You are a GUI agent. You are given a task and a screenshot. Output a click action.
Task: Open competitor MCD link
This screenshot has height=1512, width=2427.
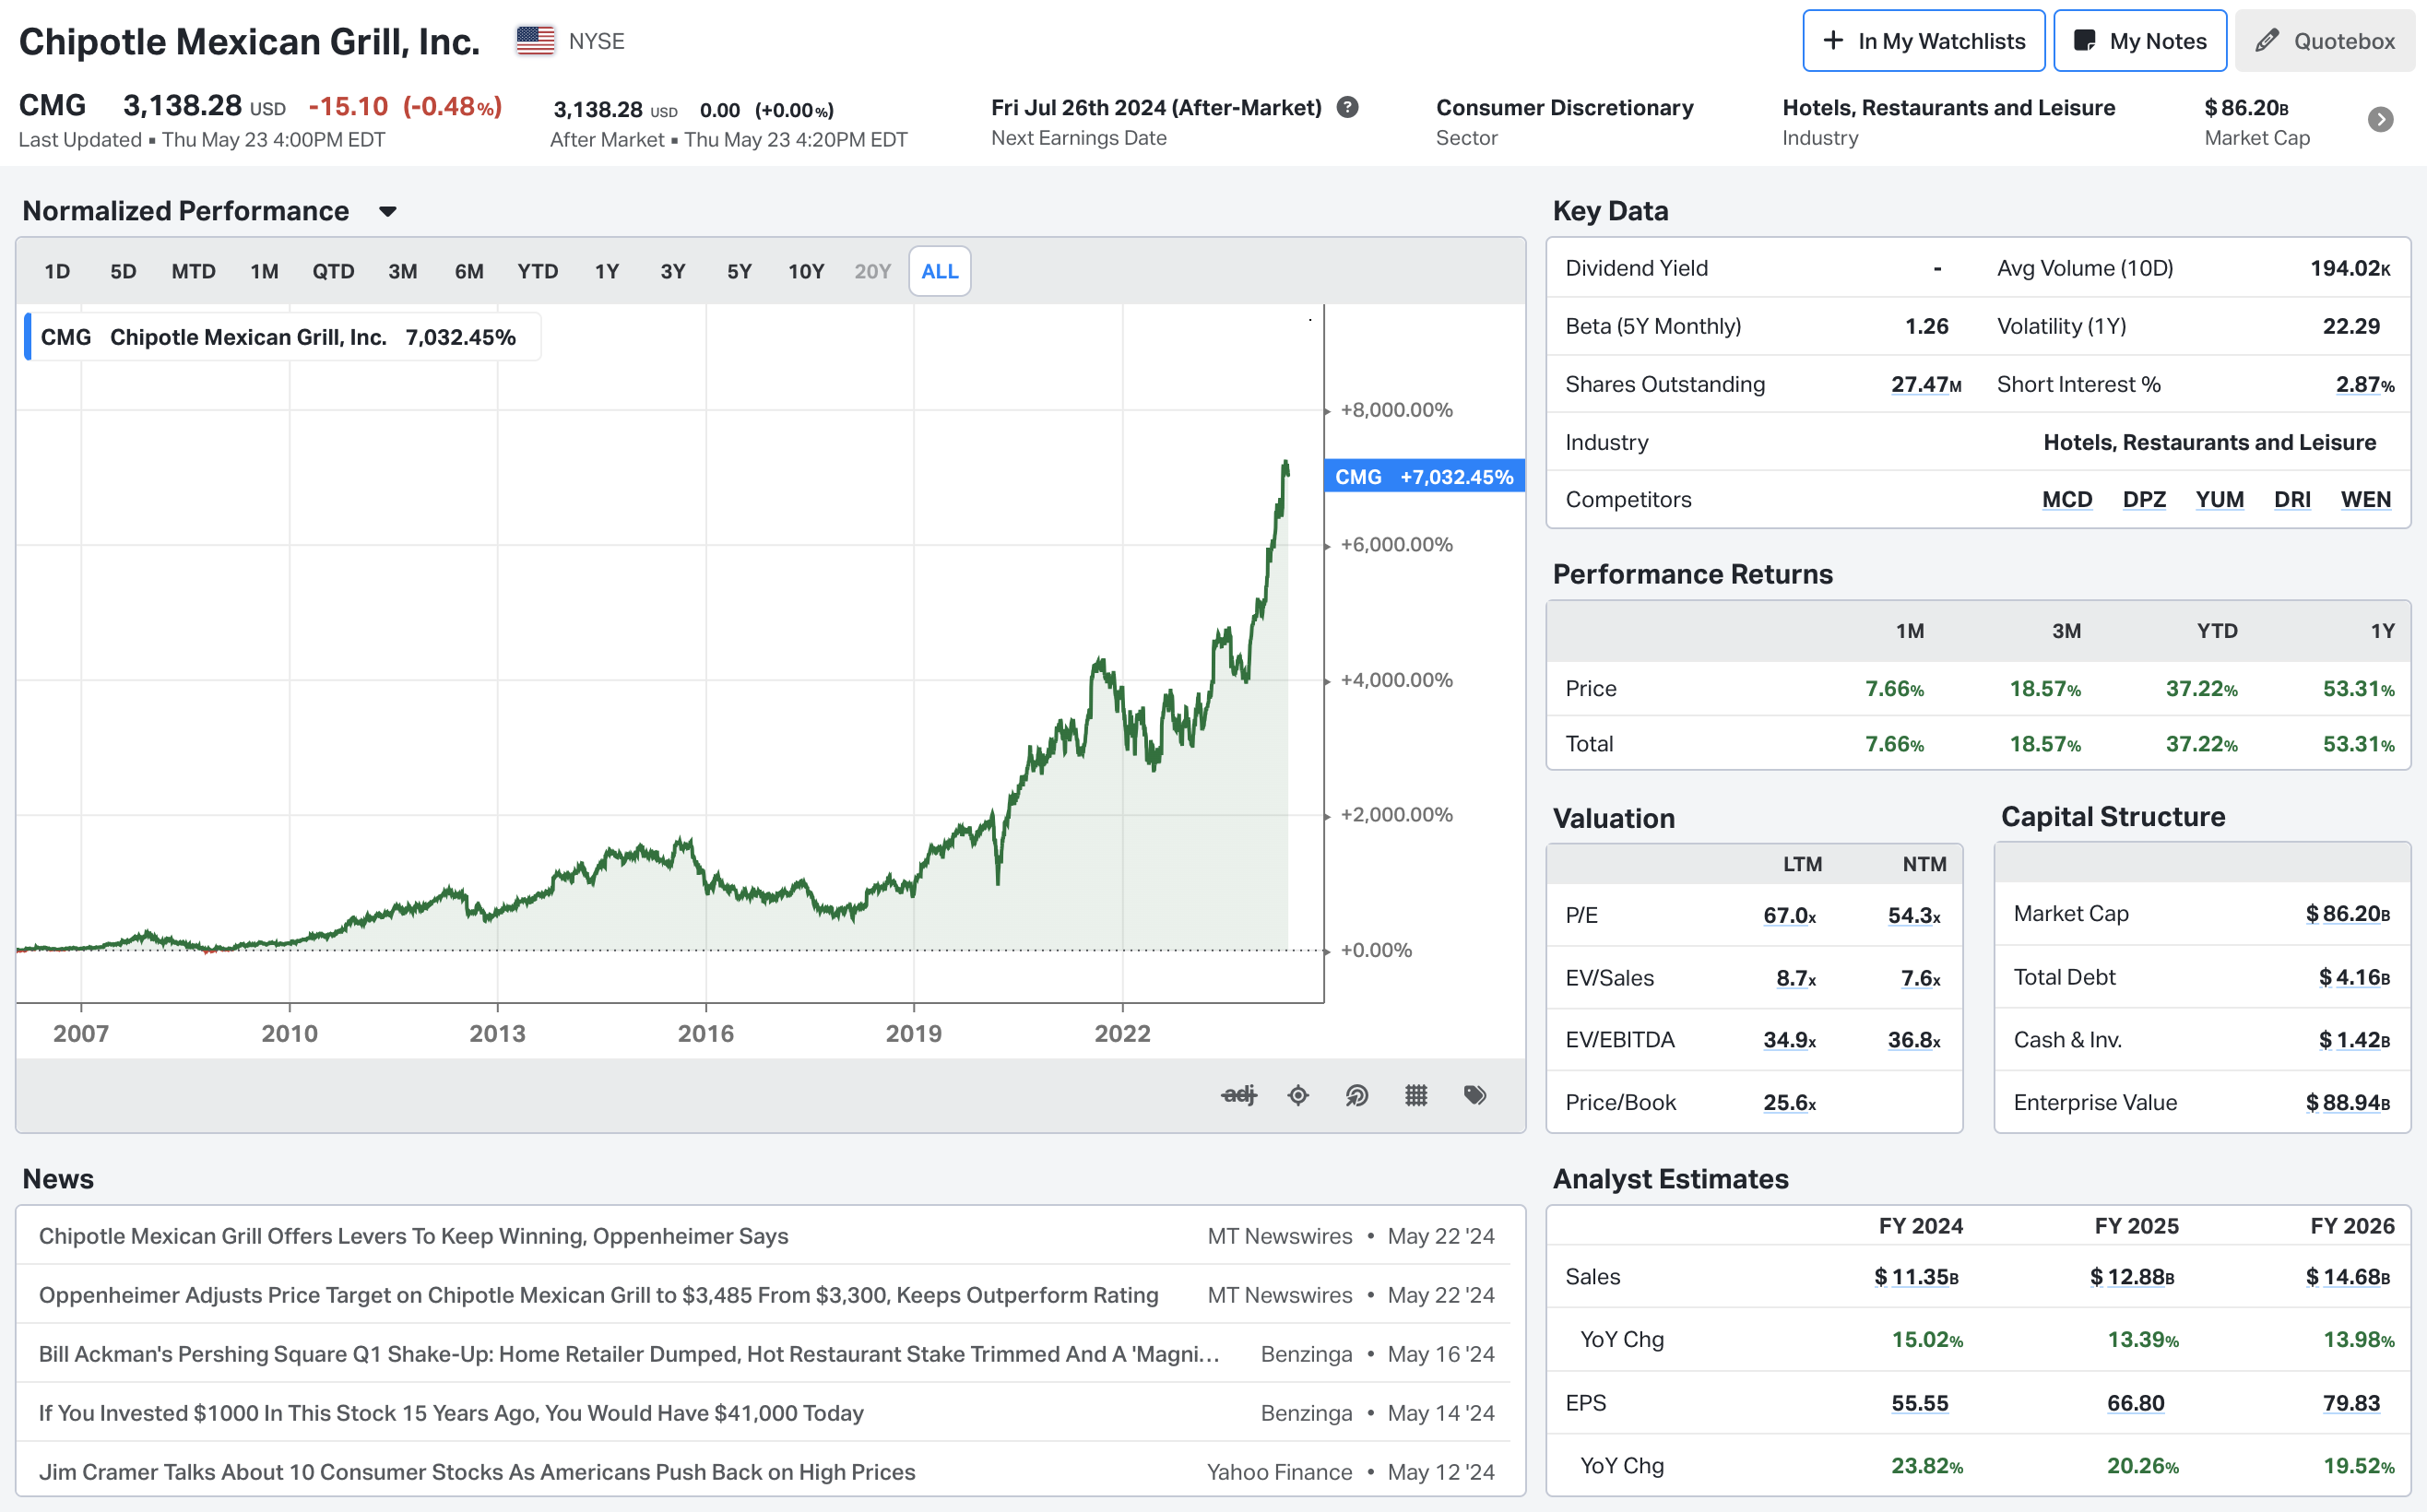coord(2066,499)
